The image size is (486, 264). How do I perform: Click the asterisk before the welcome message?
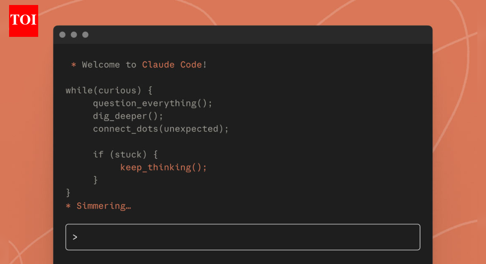(x=73, y=65)
